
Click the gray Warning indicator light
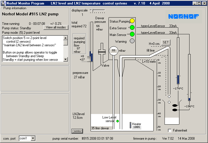coord(132,41)
